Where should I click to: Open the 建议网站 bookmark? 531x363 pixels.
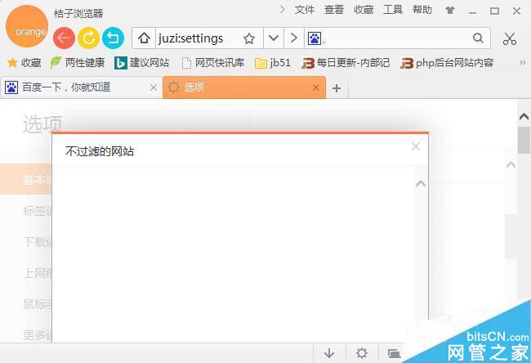[x=141, y=63]
